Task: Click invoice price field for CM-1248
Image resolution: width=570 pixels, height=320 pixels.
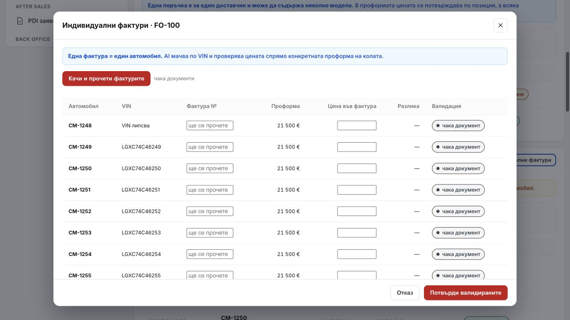Action: point(357,126)
